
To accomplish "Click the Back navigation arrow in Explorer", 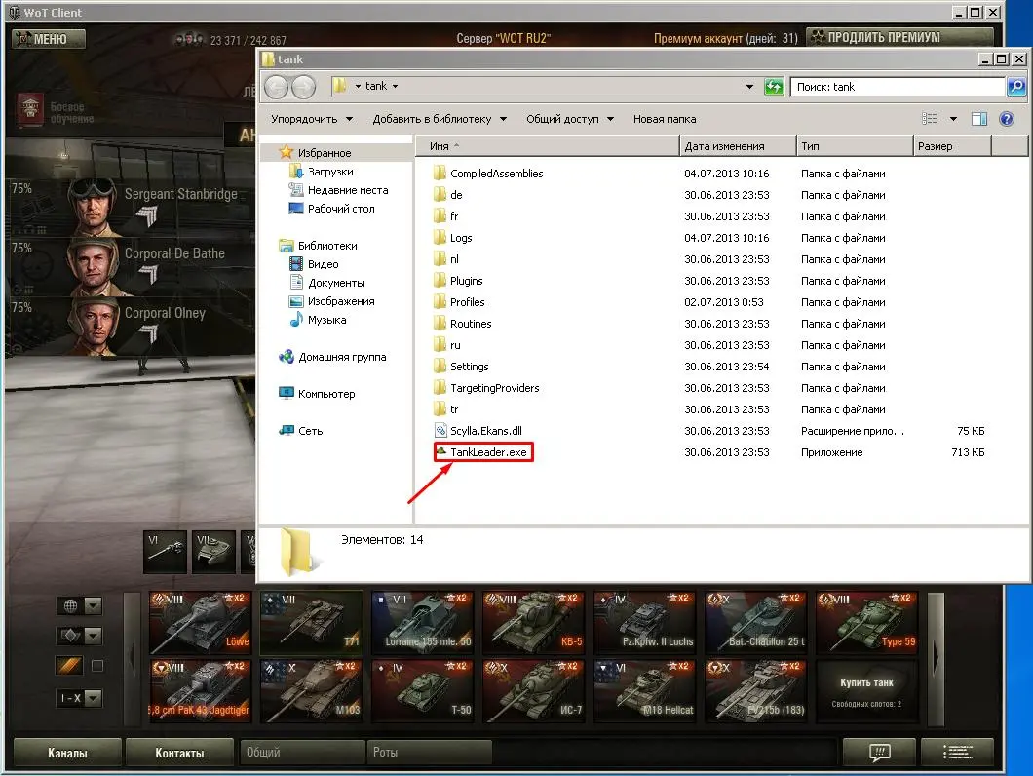I will click(x=277, y=87).
